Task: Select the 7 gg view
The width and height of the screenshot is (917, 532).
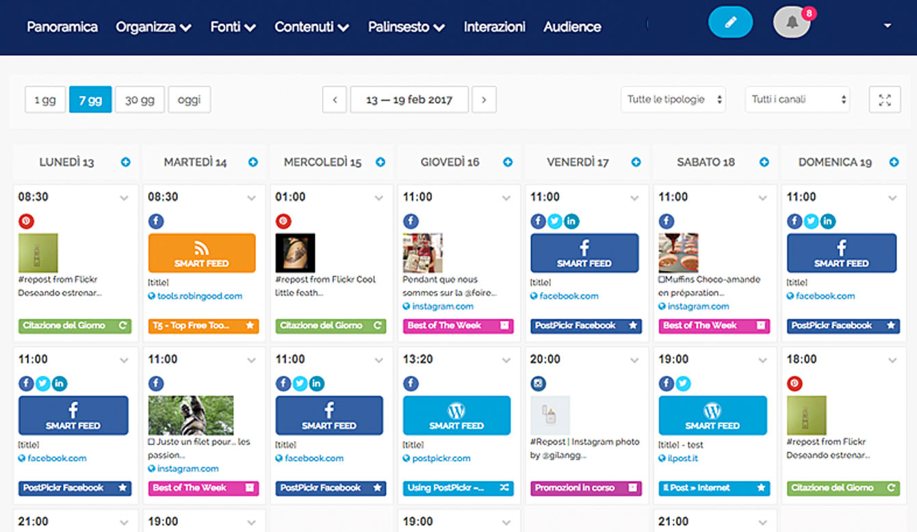Action: [90, 100]
